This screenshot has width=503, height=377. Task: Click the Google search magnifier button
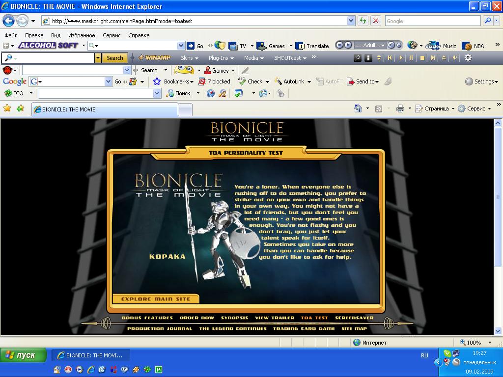pos(488,21)
